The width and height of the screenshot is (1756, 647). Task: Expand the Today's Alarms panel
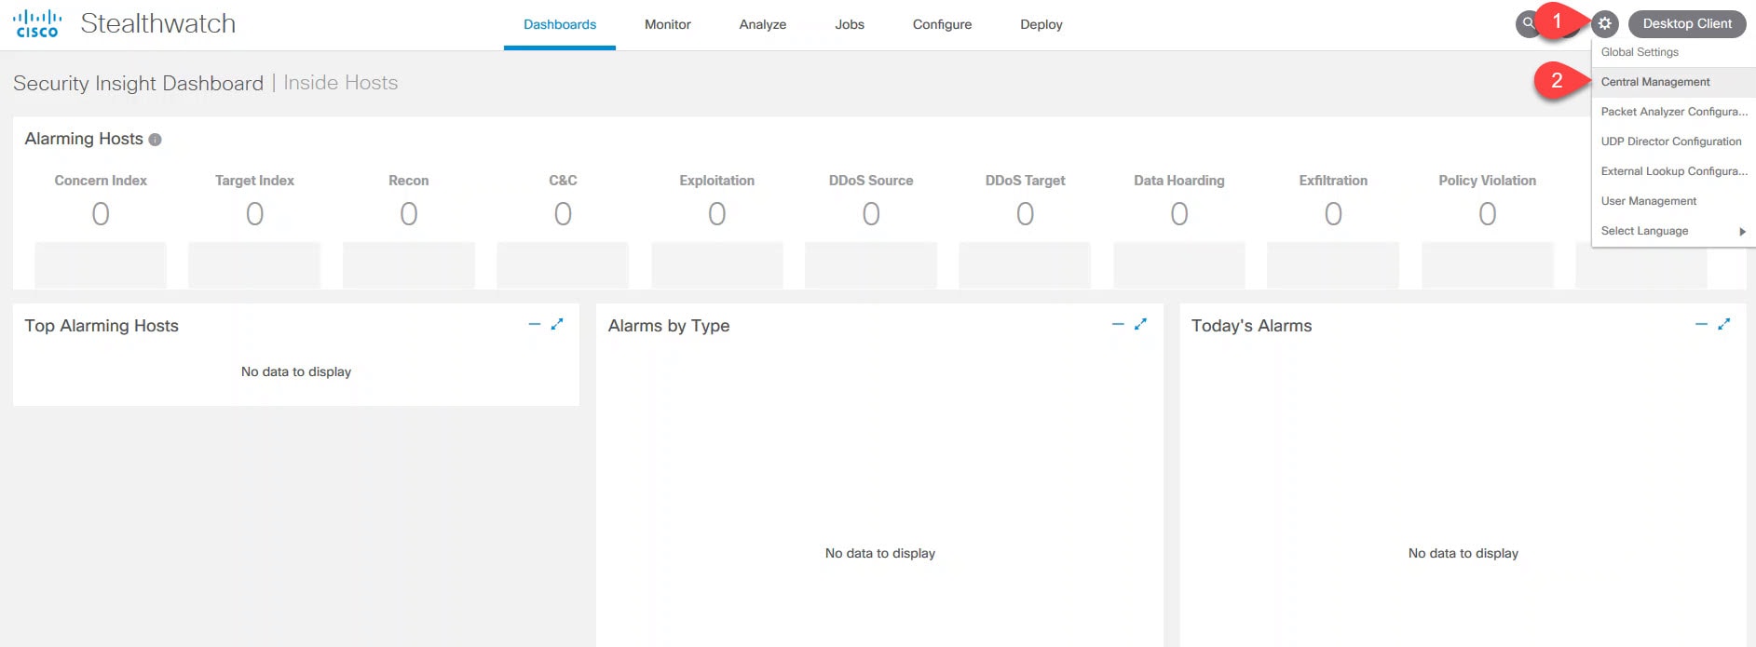1723,324
